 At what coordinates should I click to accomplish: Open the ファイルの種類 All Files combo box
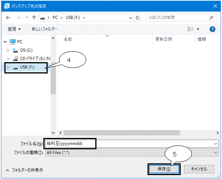(x=132, y=152)
